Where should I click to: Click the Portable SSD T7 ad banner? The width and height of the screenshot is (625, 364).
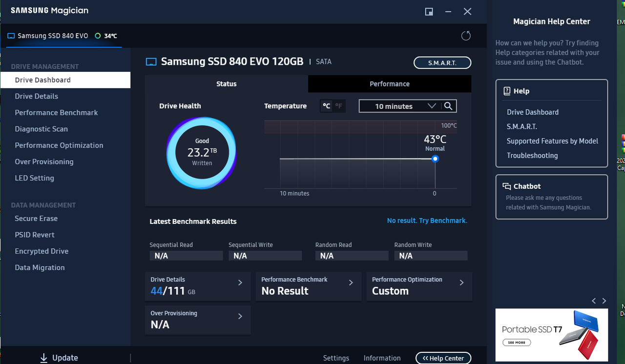(x=552, y=335)
